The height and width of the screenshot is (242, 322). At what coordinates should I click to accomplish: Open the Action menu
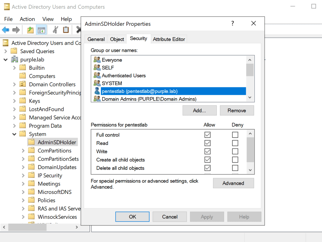(x=27, y=19)
